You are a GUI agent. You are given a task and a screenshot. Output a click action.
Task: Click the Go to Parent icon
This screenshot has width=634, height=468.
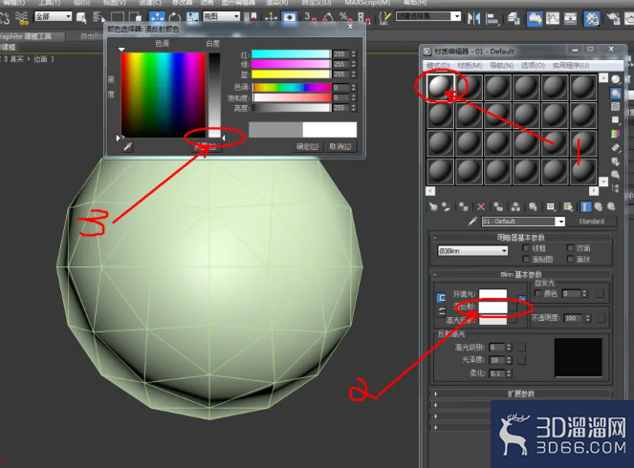point(598,206)
